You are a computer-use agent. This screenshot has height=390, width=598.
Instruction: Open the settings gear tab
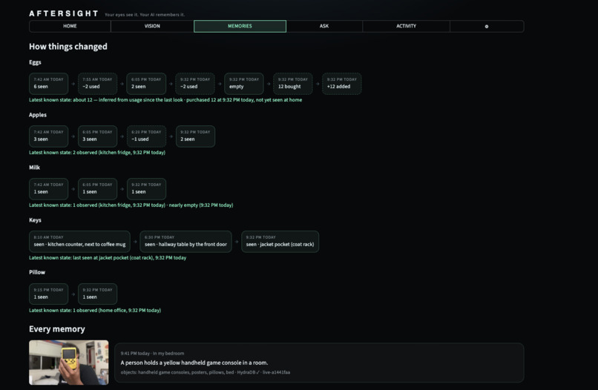pos(487,26)
